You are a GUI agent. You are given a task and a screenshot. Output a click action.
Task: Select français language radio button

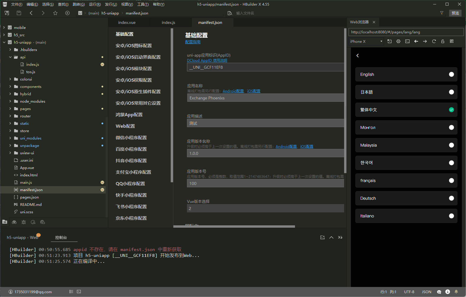click(452, 181)
